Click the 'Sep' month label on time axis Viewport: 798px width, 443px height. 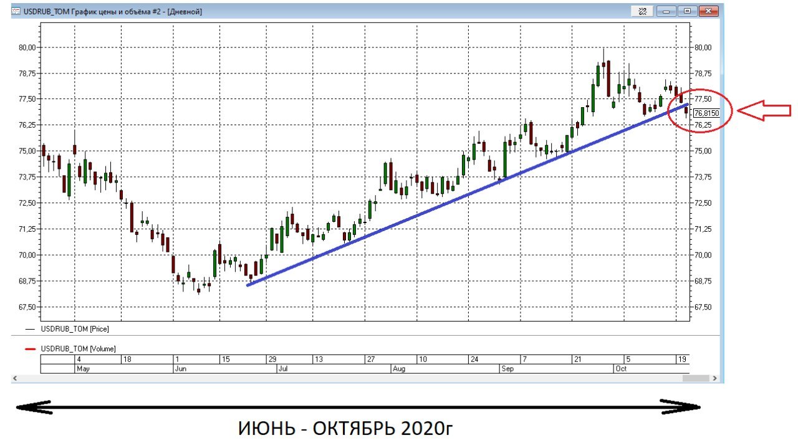tap(507, 369)
